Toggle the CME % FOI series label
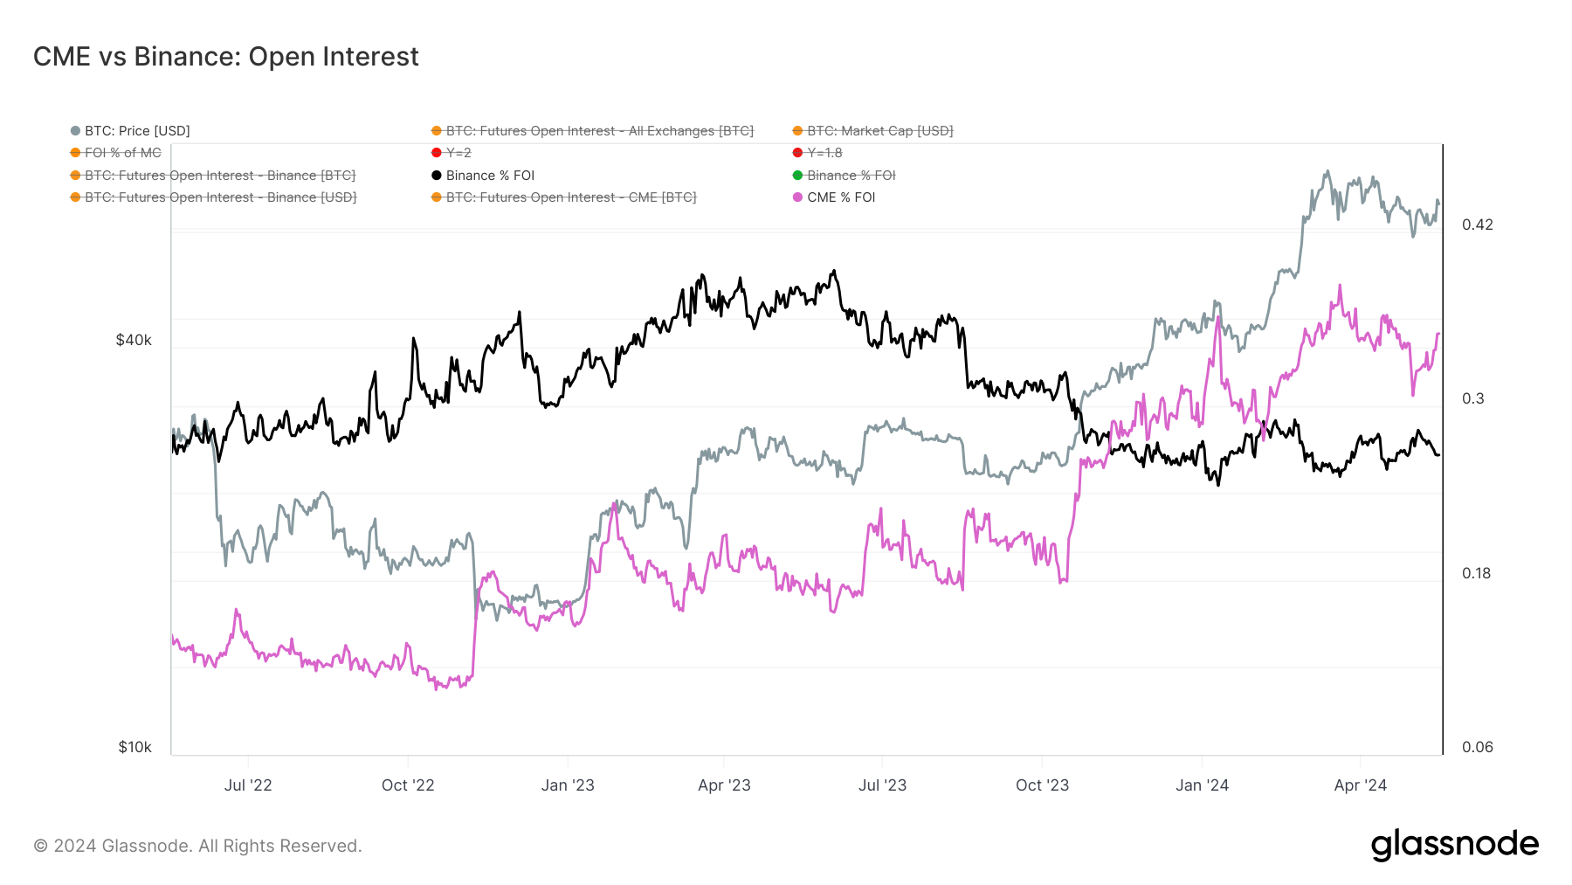The image size is (1572, 885). click(x=841, y=197)
